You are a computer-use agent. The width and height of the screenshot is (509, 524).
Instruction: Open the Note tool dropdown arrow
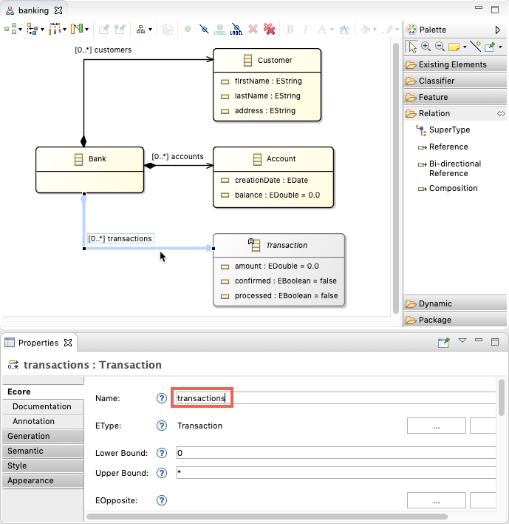pyautogui.click(x=465, y=47)
